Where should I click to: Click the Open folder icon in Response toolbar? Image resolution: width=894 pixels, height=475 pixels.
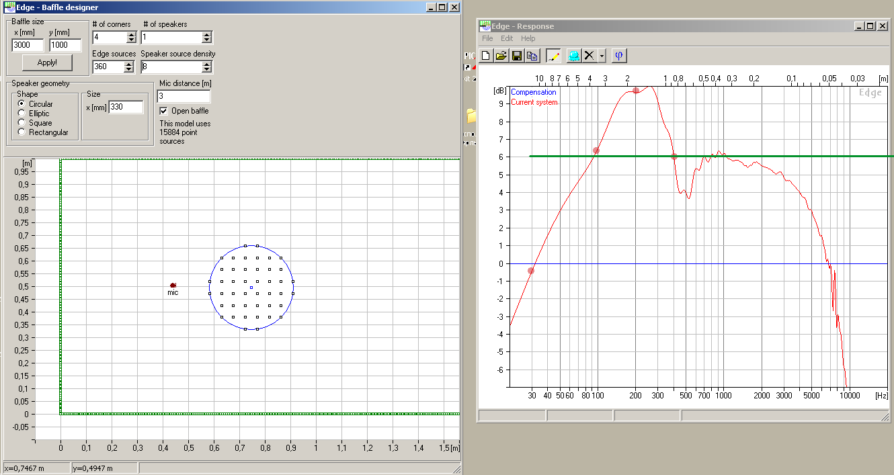pos(501,56)
